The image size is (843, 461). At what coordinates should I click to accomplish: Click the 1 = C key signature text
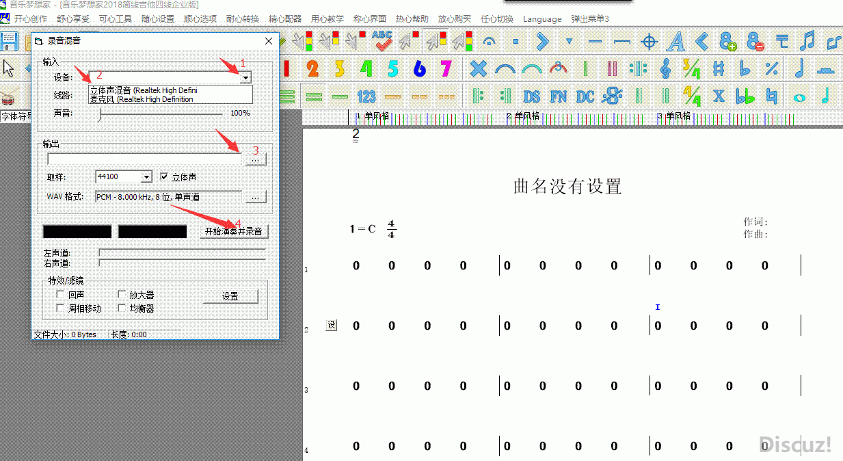[x=363, y=228]
